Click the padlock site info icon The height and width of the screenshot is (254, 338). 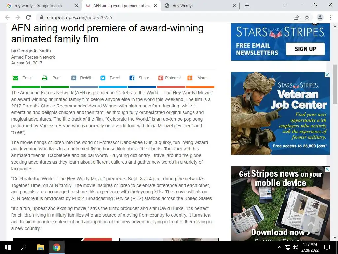tap(42, 17)
